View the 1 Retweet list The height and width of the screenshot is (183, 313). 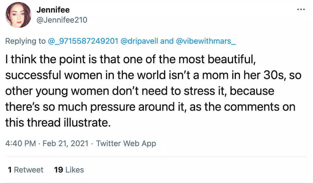coord(26,170)
